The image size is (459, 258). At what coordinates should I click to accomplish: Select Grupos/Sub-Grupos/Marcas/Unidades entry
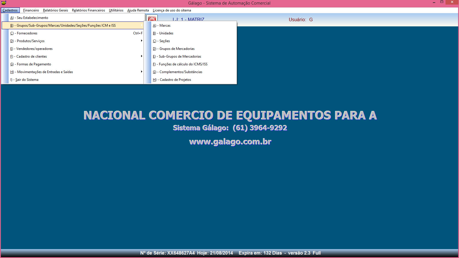[73, 26]
